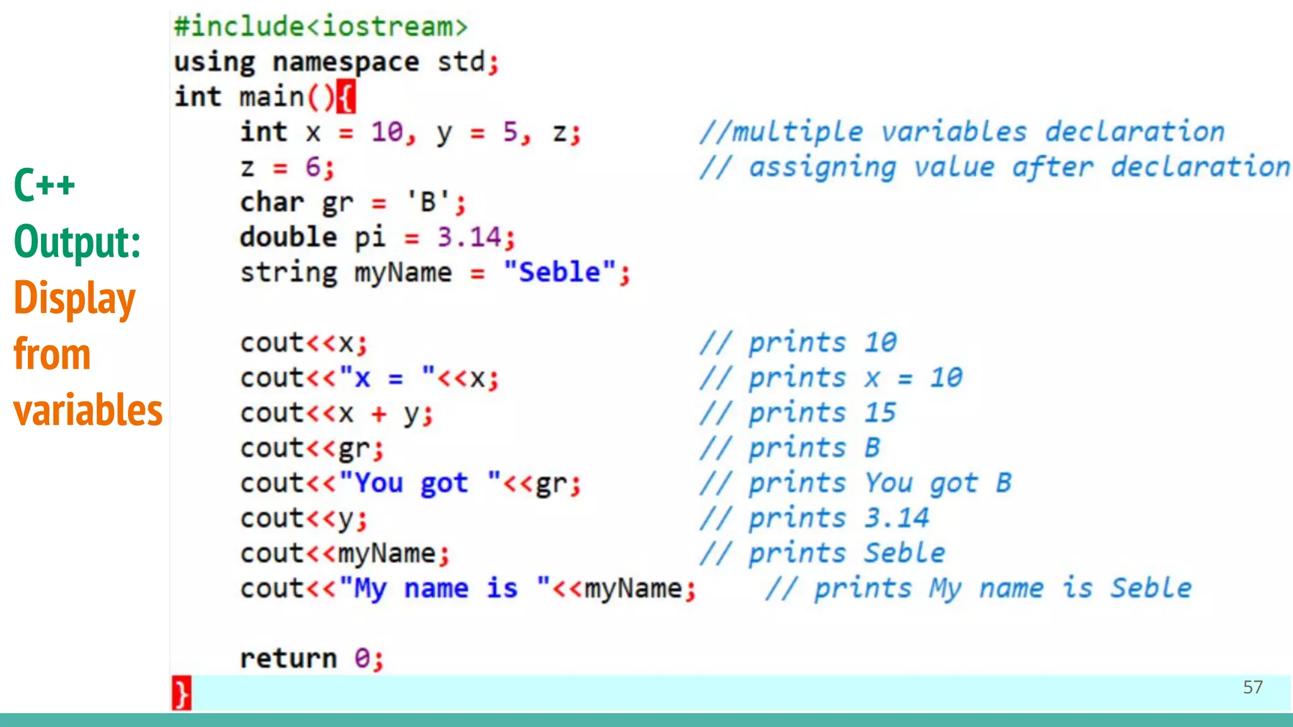Click 'string myName = "Seble";' line
The image size is (1293, 727).
pos(435,273)
